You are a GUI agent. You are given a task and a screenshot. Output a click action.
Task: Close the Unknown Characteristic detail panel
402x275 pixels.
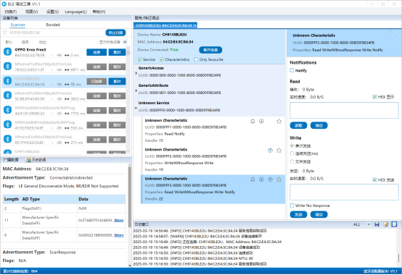click(x=396, y=33)
